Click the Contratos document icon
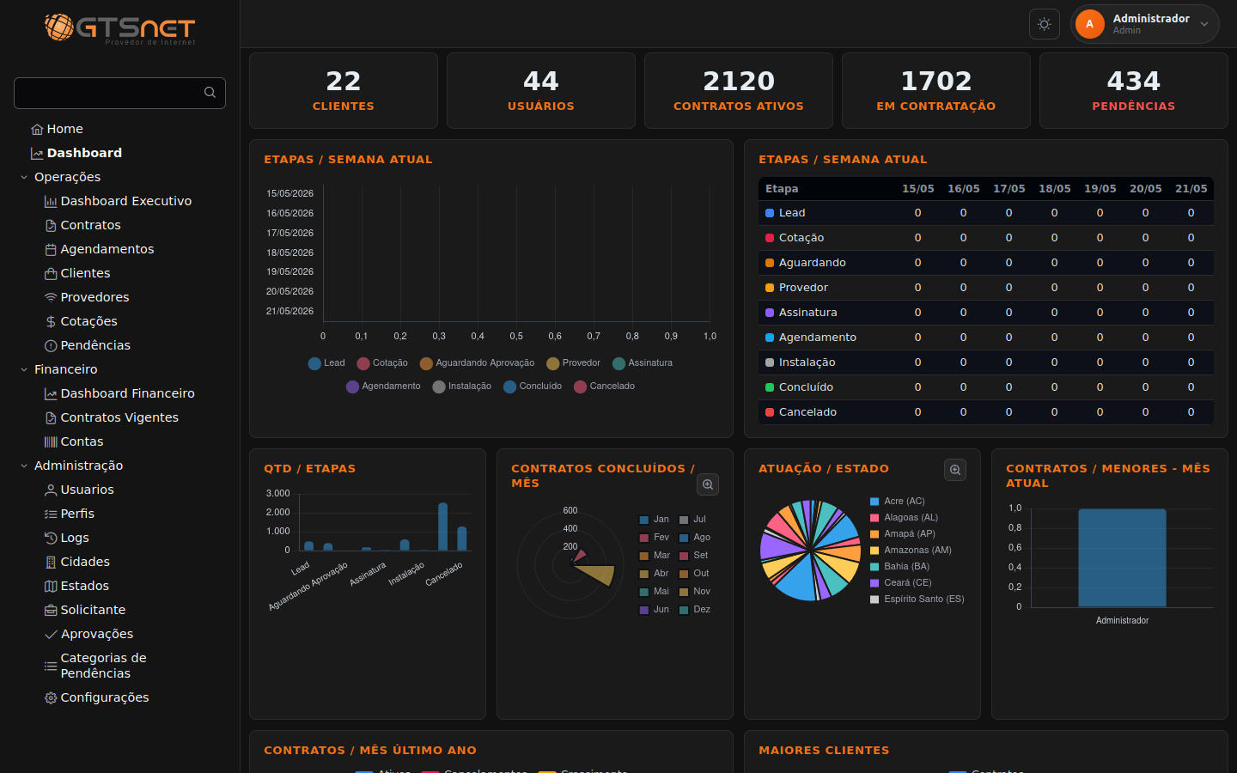Image resolution: width=1237 pixels, height=773 pixels. click(x=51, y=226)
